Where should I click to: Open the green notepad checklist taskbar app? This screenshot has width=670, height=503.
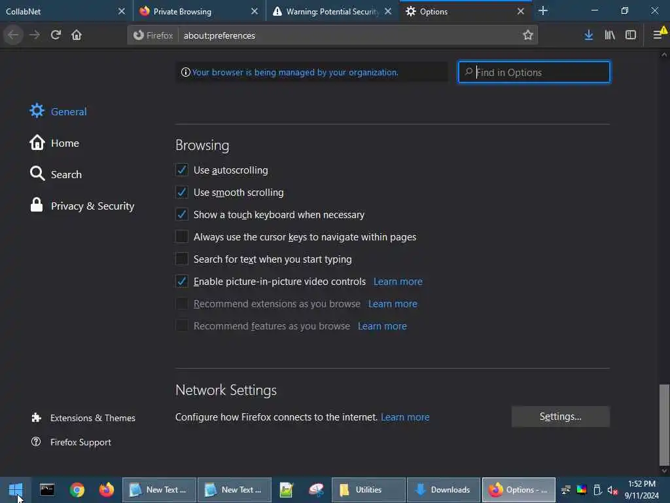[x=287, y=490]
